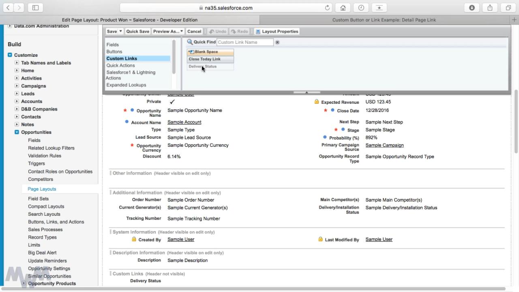Select Expanded Lookups category
519x292 pixels.
click(x=126, y=85)
